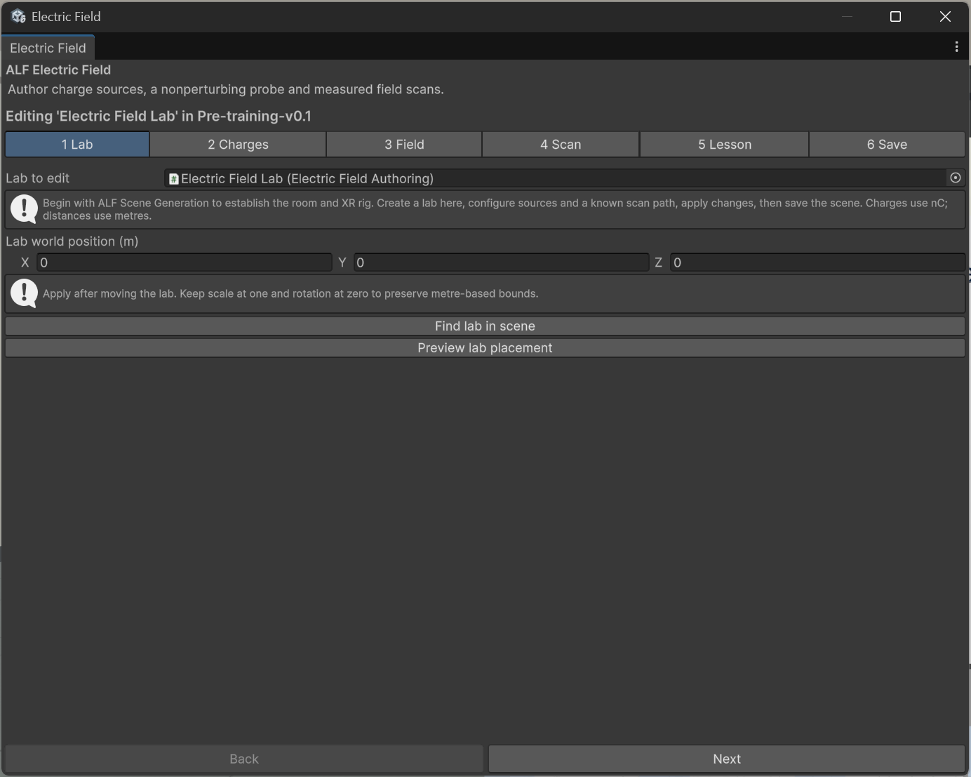Focus the X position input field
The height and width of the screenshot is (777, 971).
pyautogui.click(x=184, y=263)
